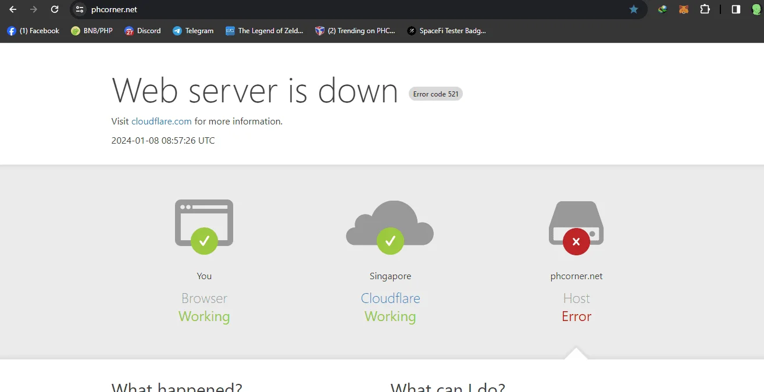764x392 pixels.
Task: Open the Internet Download Manager extension
Action: pos(662,9)
